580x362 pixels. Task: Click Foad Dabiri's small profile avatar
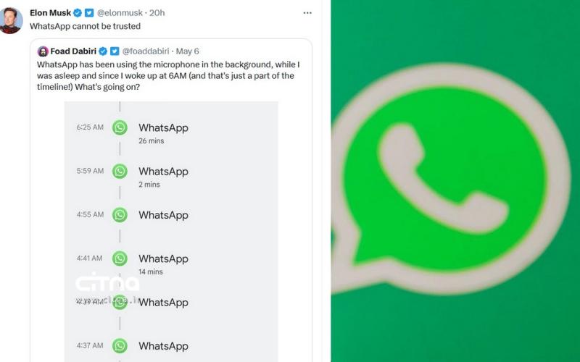(x=43, y=51)
